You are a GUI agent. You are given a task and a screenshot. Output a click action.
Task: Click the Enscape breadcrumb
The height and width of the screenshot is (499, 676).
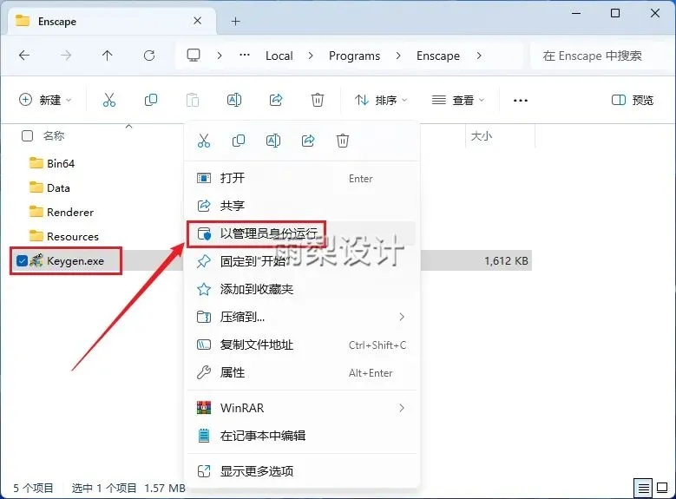point(438,56)
